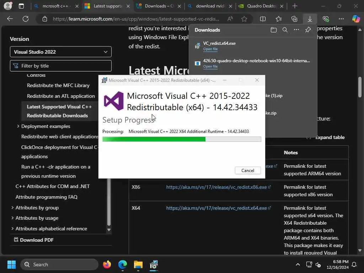Close the mcrosoft c++ search tab
Screen dimensions: 364x273
point(77,6)
